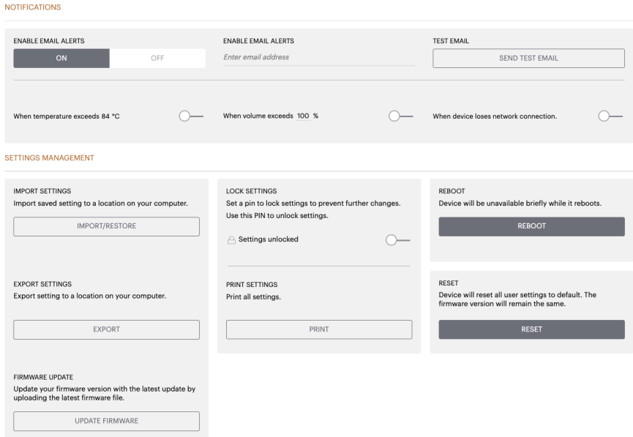Click Update Firmware button

coord(106,421)
